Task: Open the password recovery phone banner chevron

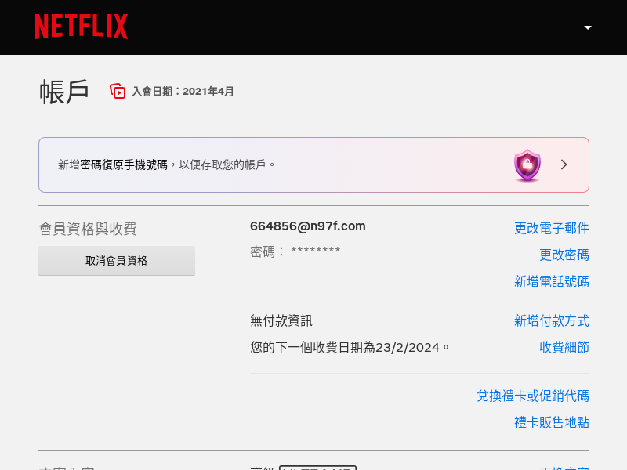Action: [x=564, y=164]
